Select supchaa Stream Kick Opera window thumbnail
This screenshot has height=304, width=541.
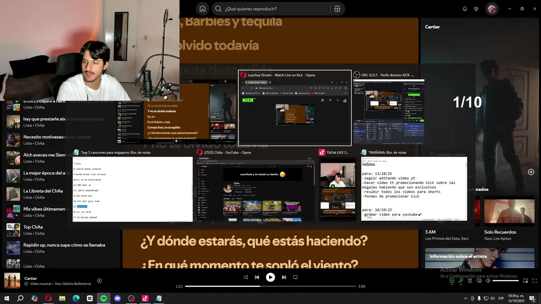(295, 108)
